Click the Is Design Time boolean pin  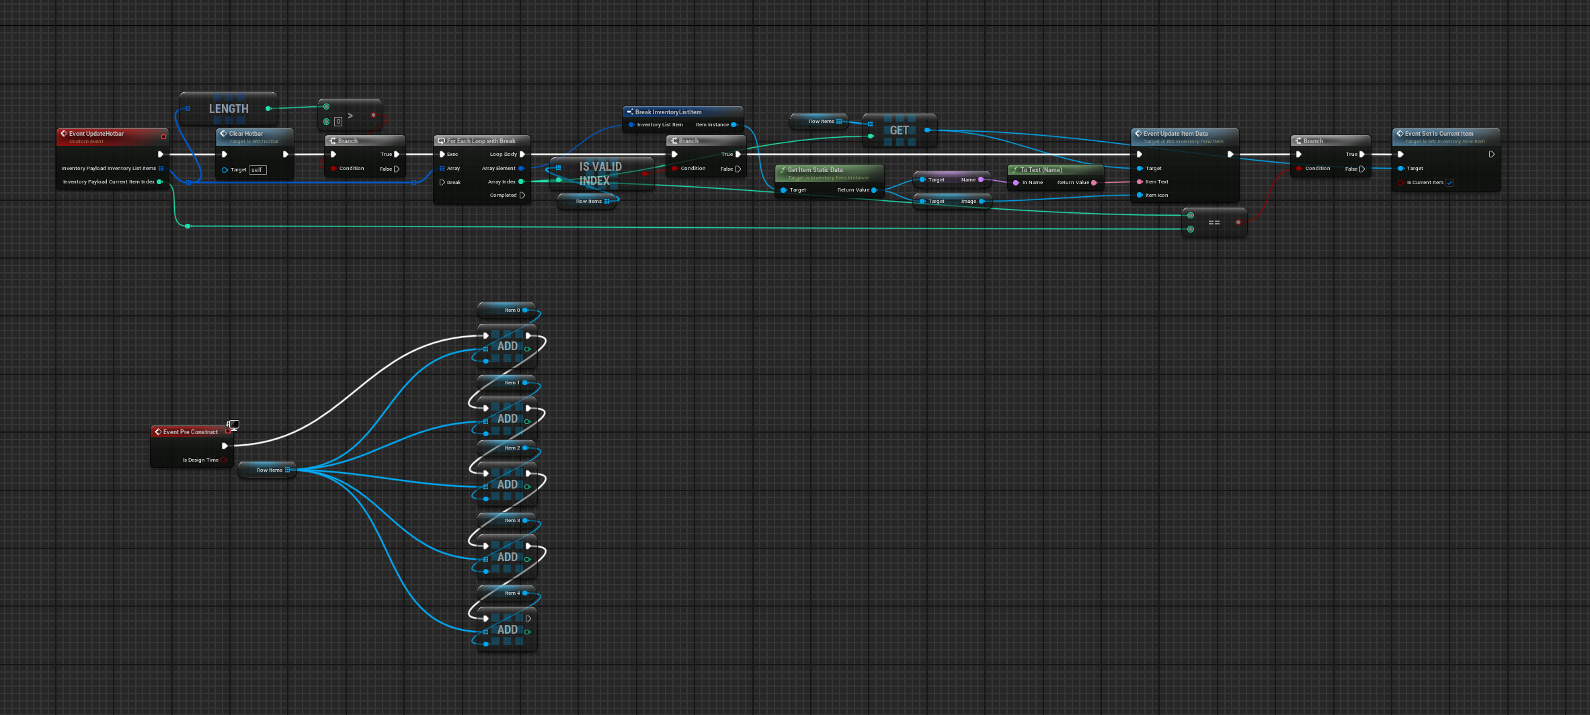point(223,460)
